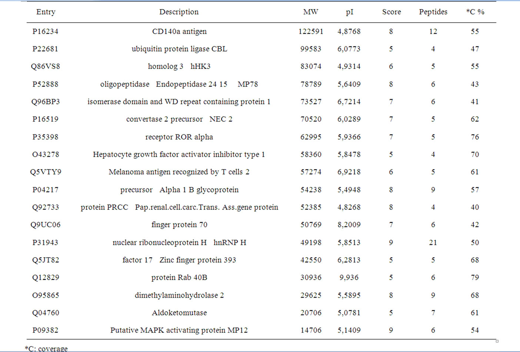The image size is (520, 352).
Task: Click the Peptides column header
Action: click(x=433, y=12)
